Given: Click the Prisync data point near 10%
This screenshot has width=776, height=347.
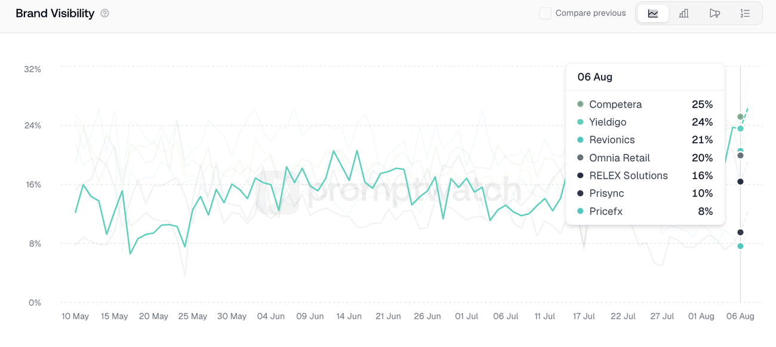Looking at the screenshot, I should coord(740,232).
